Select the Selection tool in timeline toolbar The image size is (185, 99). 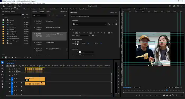point(2,62)
